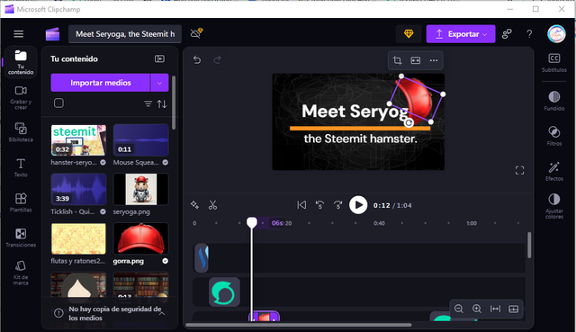Select the crop tool
Viewport: 576px width, 332px height.
(x=397, y=60)
